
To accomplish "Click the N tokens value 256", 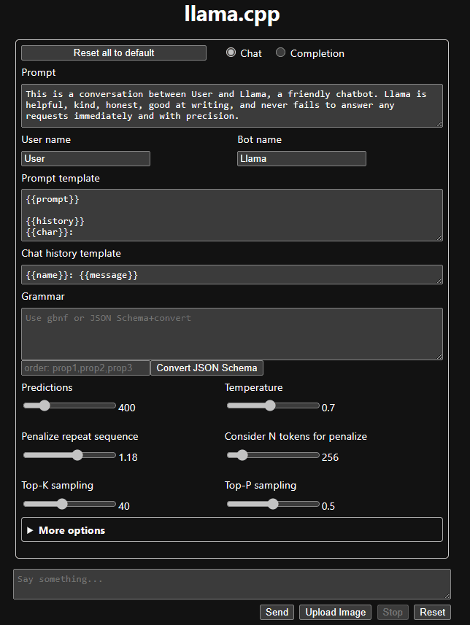I will point(331,457).
